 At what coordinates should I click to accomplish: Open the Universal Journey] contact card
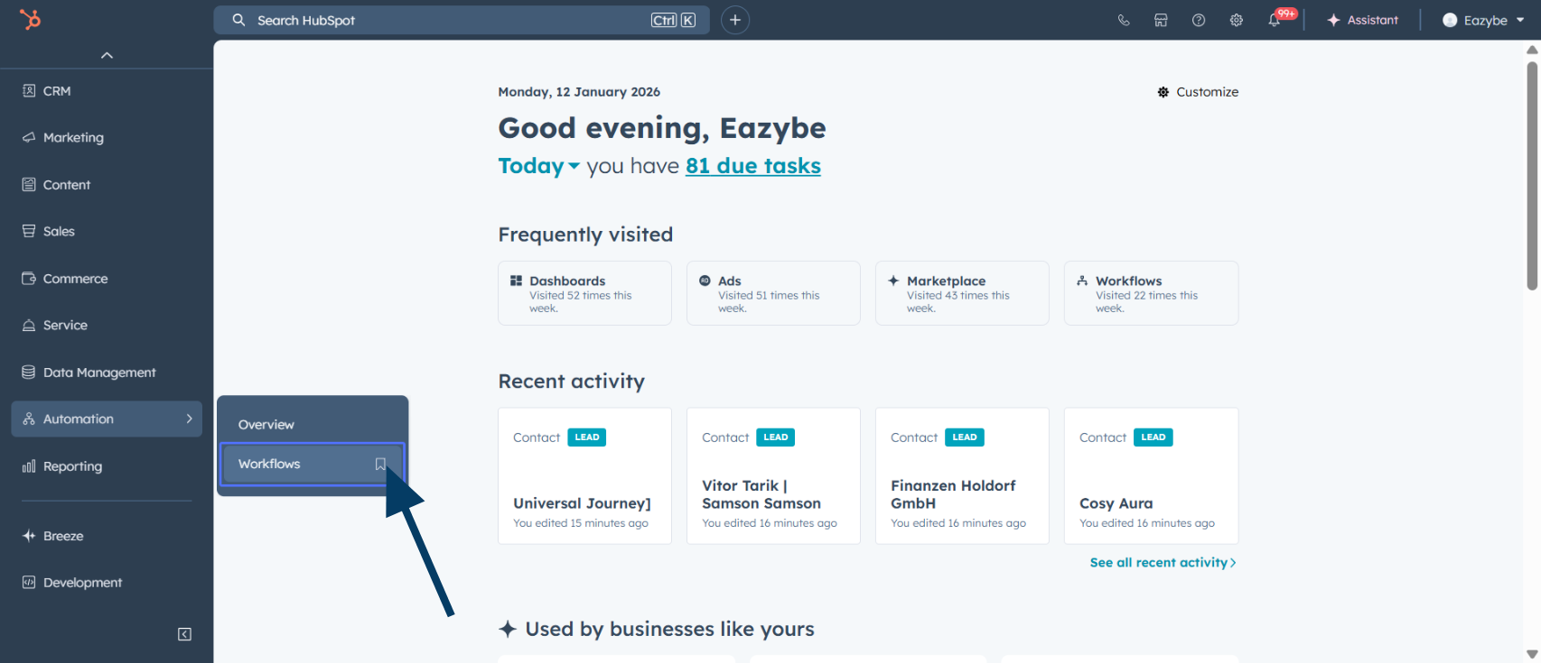[584, 476]
